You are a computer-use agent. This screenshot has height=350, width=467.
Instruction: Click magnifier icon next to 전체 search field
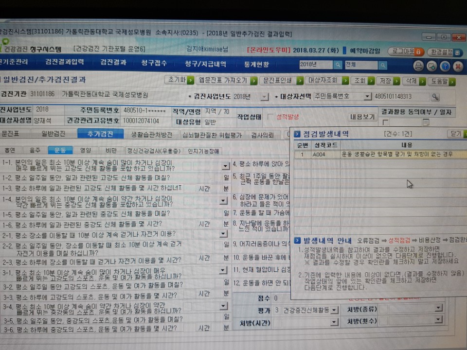click(x=383, y=65)
